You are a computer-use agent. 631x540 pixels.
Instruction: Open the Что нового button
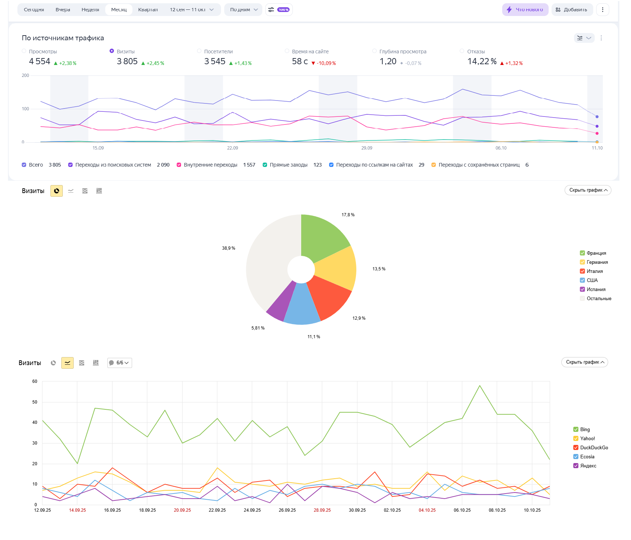point(525,10)
